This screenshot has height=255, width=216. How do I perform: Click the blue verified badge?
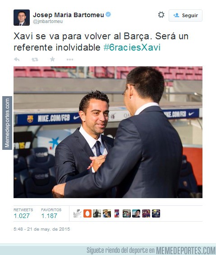pos(108,14)
